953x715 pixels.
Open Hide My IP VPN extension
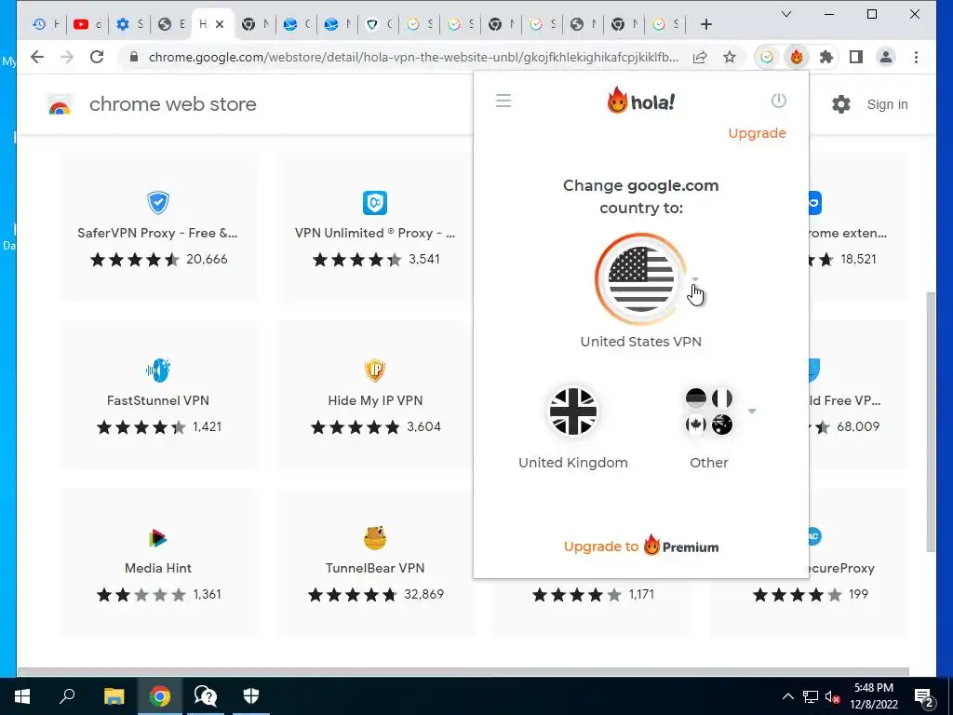(375, 395)
